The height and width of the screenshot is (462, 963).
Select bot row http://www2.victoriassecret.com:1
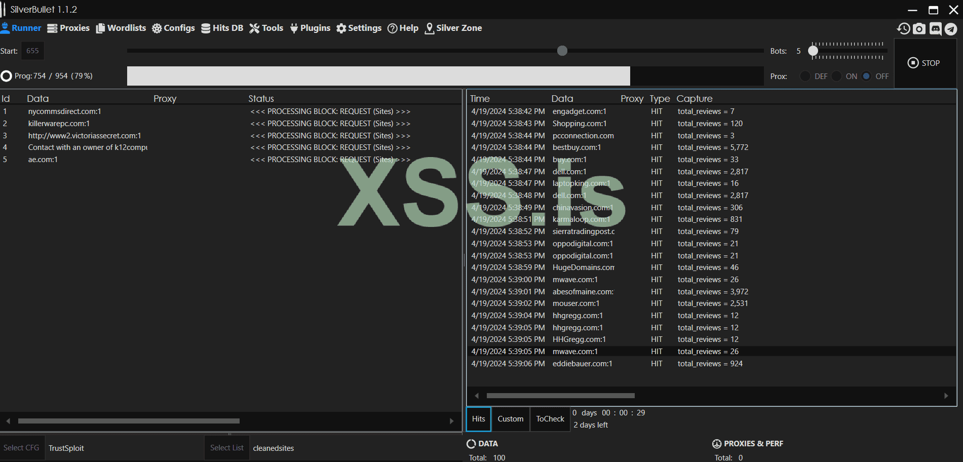230,136
